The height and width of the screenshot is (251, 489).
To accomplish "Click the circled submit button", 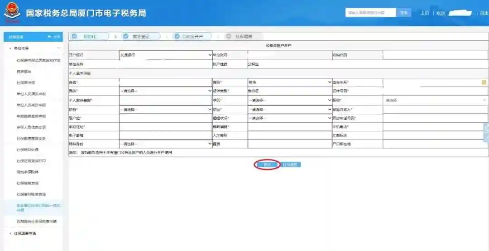I will pos(267,164).
